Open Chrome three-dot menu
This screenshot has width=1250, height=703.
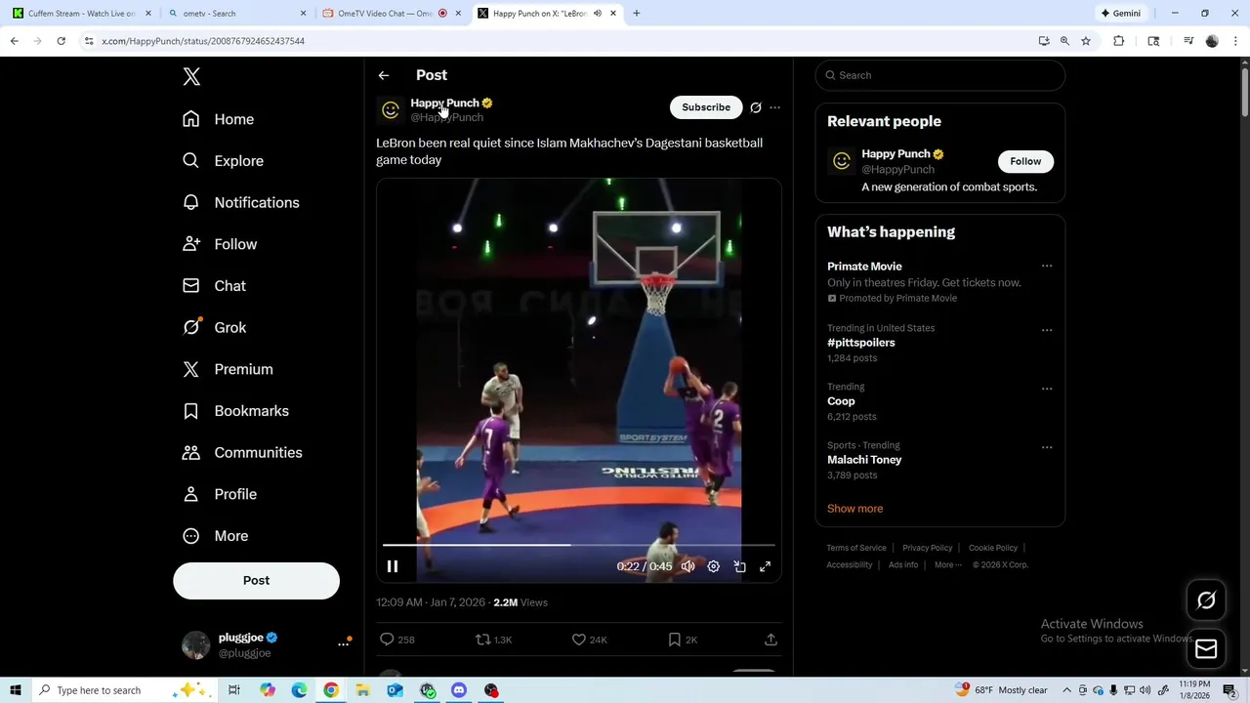[x=1236, y=41]
